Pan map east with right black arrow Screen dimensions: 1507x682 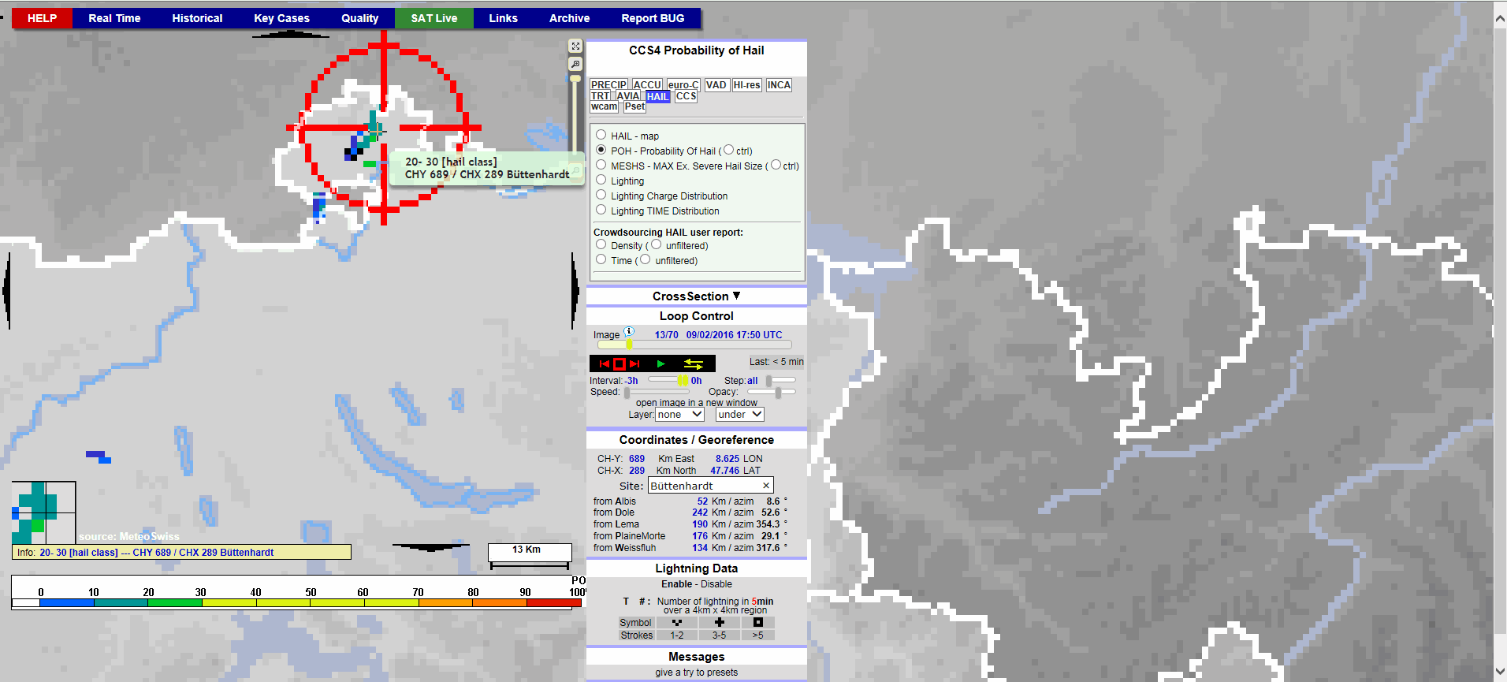click(575, 290)
